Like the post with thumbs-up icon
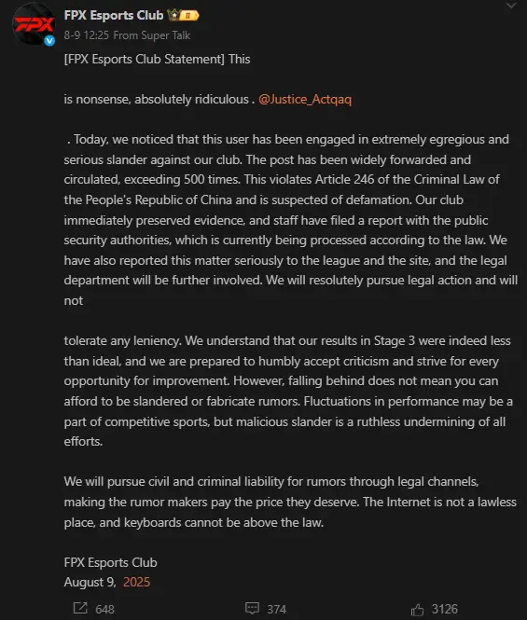Image resolution: width=527 pixels, height=620 pixels. [417, 610]
